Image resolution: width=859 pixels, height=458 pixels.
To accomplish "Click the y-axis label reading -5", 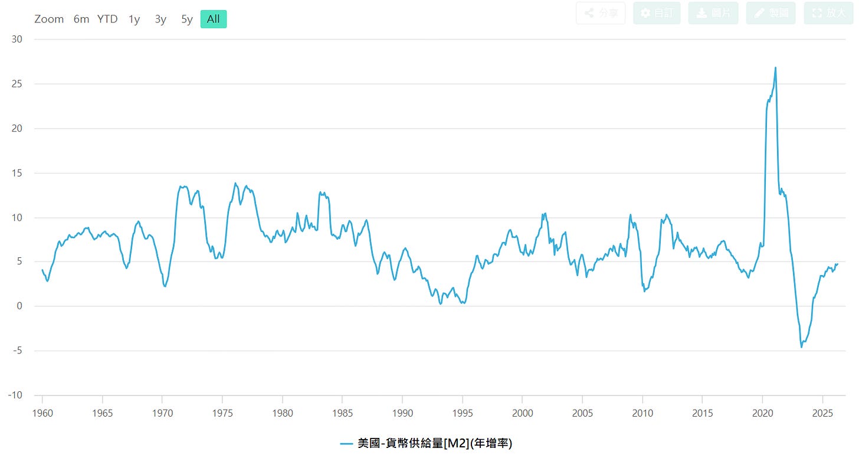I will [18, 351].
